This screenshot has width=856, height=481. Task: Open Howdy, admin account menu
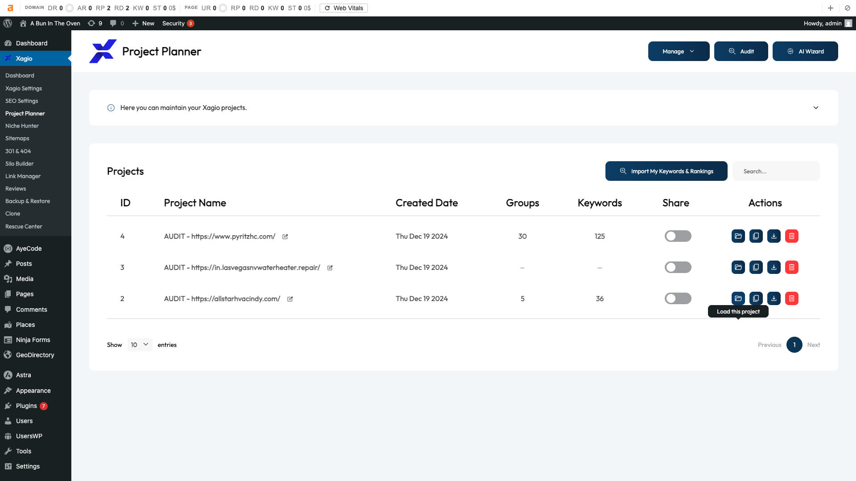click(827, 23)
